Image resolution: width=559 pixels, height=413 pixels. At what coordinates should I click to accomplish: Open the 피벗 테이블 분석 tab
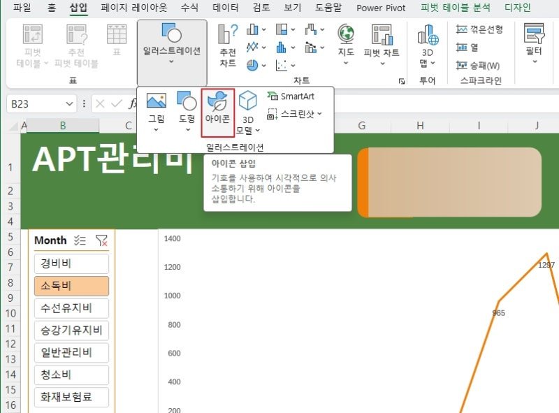click(456, 8)
